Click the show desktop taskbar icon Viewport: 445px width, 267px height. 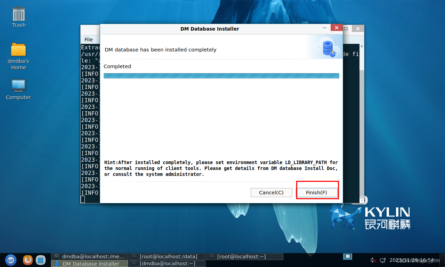coord(347,257)
